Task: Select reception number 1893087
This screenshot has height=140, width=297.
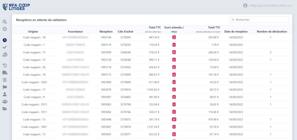Action: pos(106,97)
